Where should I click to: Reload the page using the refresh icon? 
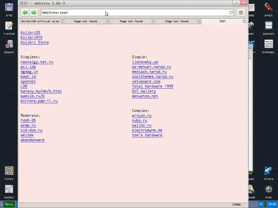click(231, 12)
